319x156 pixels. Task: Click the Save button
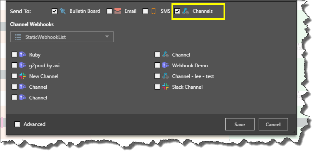pyautogui.click(x=240, y=124)
